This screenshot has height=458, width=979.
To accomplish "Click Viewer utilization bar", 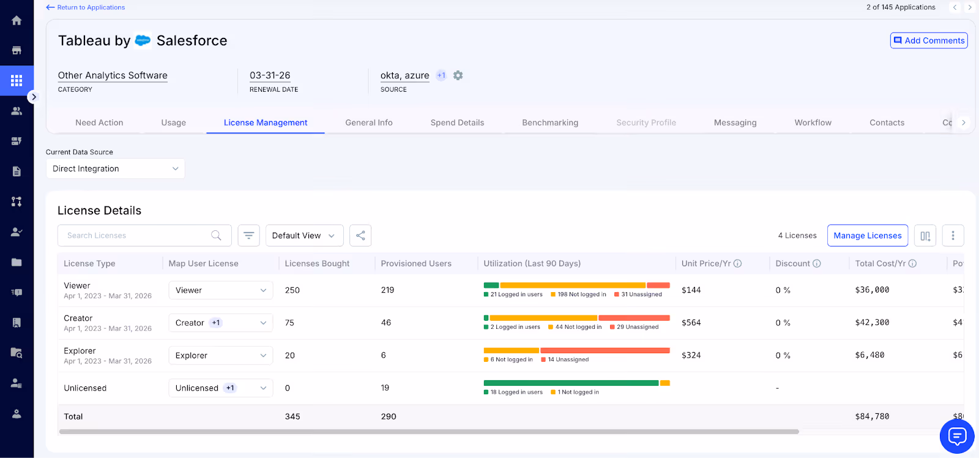I will (576, 285).
